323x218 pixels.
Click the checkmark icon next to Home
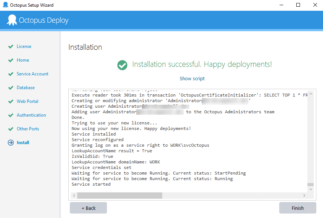click(x=11, y=60)
